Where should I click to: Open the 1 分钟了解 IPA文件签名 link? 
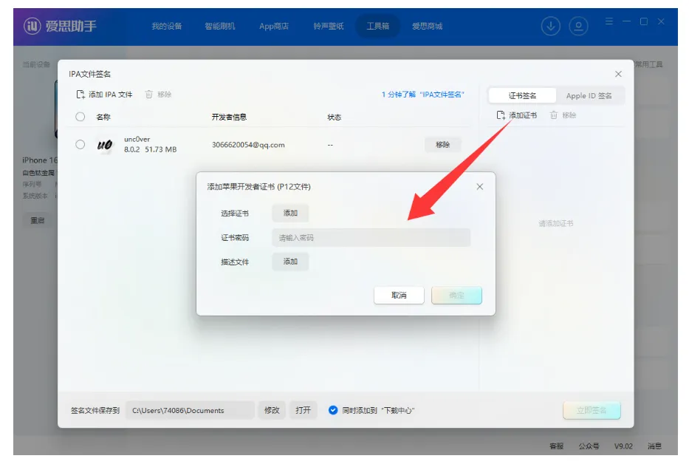point(422,95)
